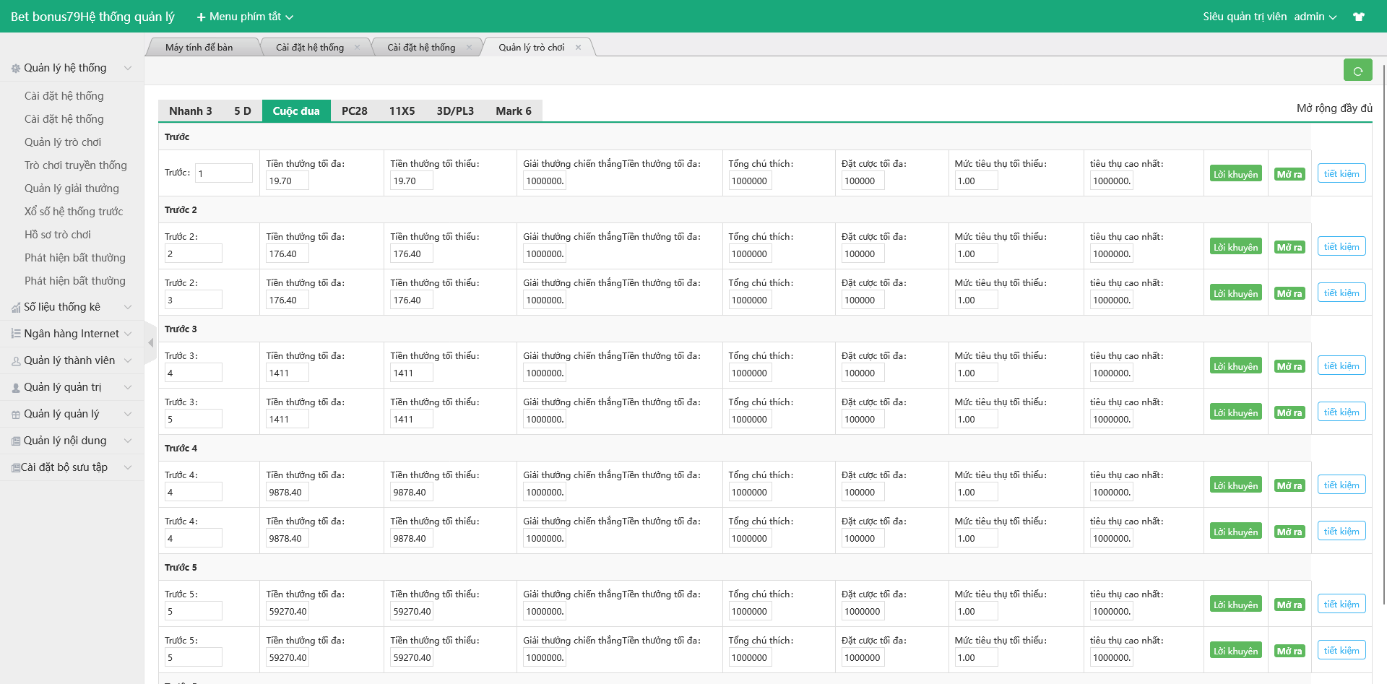
Task: Close the second Cài đặt hệ thống tab
Action: (469, 48)
